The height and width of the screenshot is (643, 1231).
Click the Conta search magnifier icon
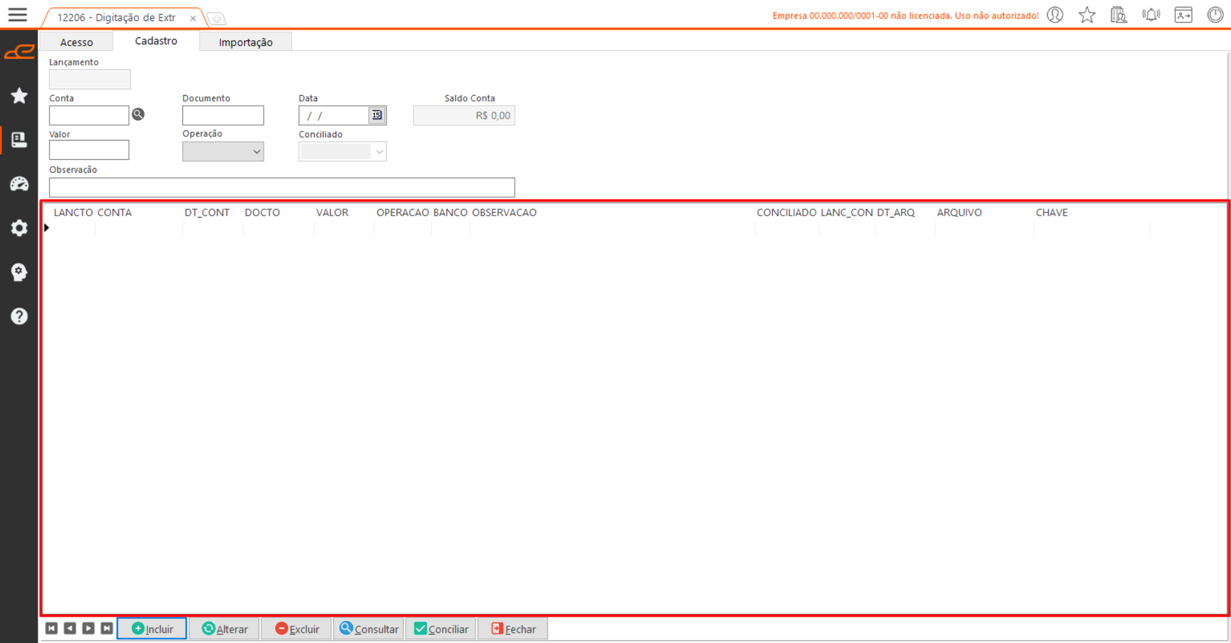(138, 115)
